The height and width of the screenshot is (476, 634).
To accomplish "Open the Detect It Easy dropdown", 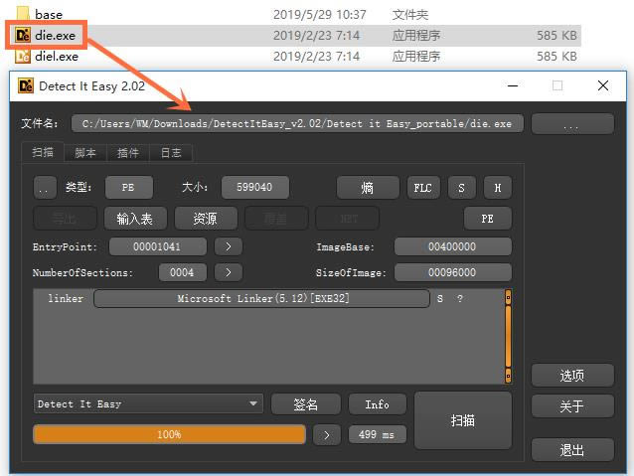I will 148,403.
